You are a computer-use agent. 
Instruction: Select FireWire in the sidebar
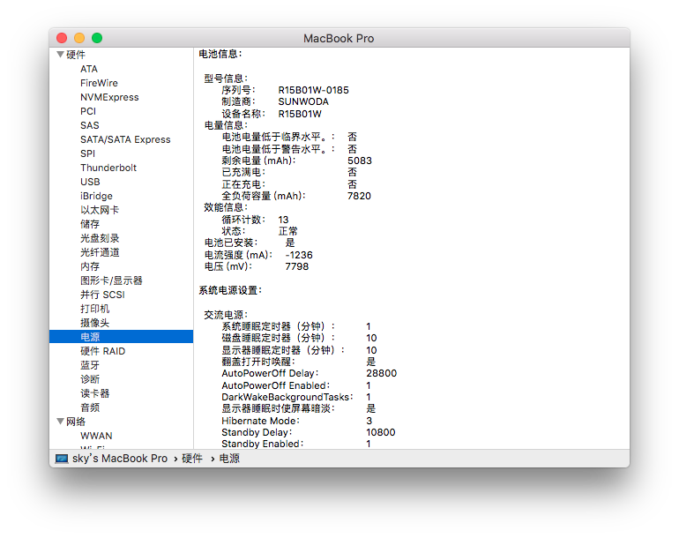tap(99, 83)
